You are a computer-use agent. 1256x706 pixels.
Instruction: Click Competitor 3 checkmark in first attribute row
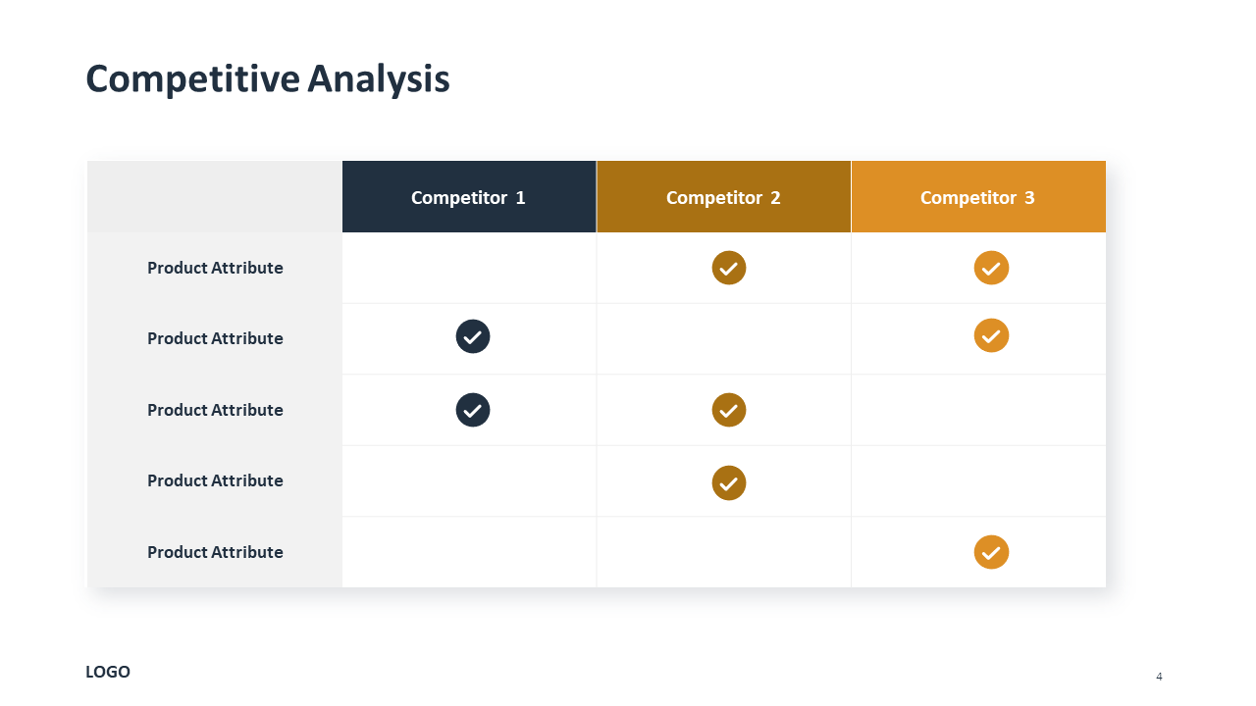tap(991, 268)
